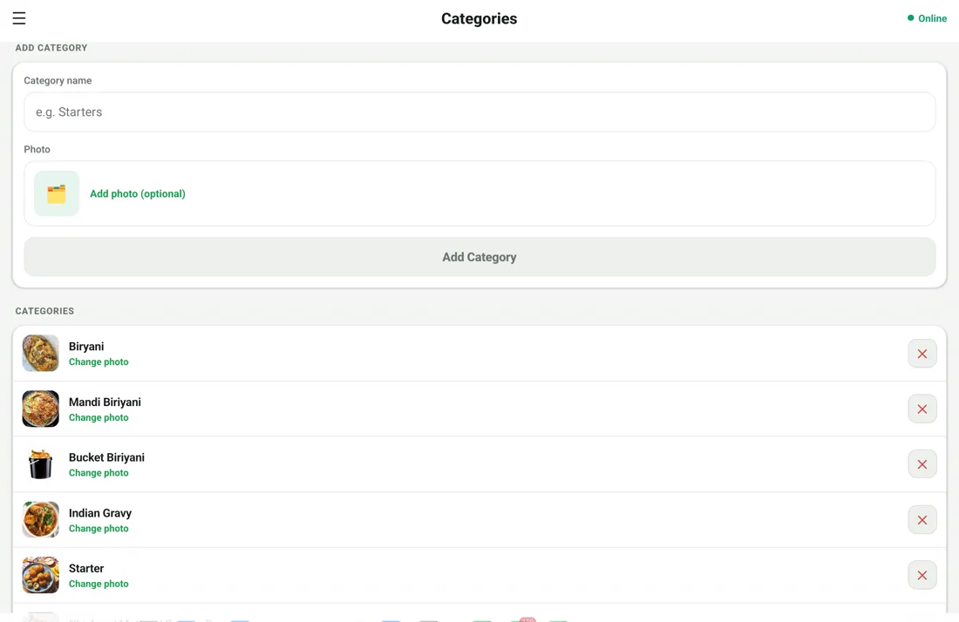Image resolution: width=959 pixels, height=622 pixels.
Task: Delete the Indian Gravy category
Action: [x=922, y=520]
